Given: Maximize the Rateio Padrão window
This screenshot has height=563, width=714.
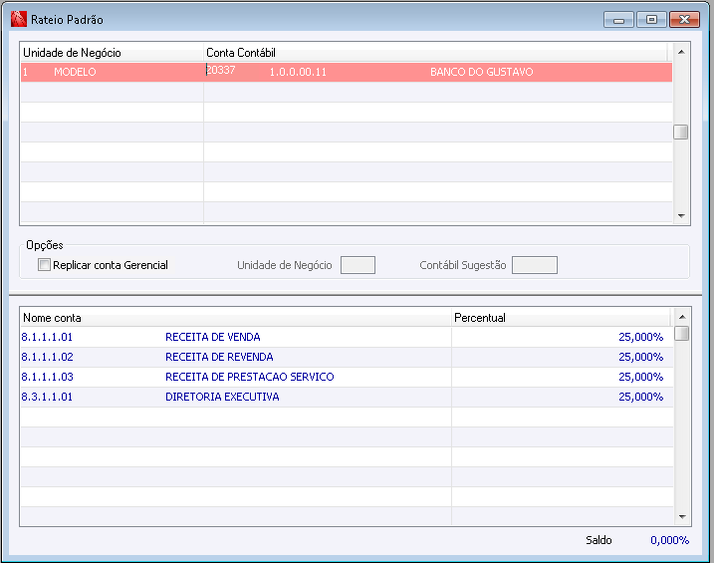Looking at the screenshot, I should pyautogui.click(x=651, y=20).
